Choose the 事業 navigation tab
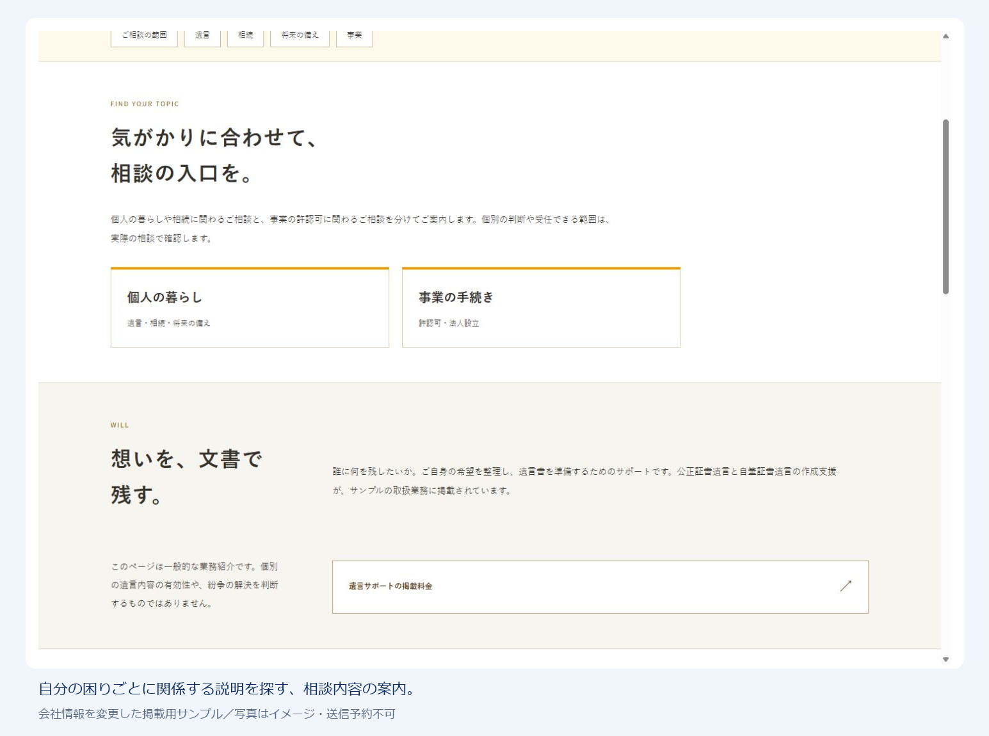This screenshot has height=736, width=989. pyautogui.click(x=355, y=37)
